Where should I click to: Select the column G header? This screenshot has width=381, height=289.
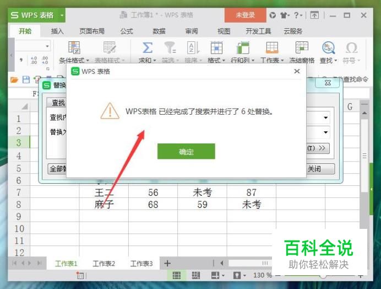click(x=350, y=106)
